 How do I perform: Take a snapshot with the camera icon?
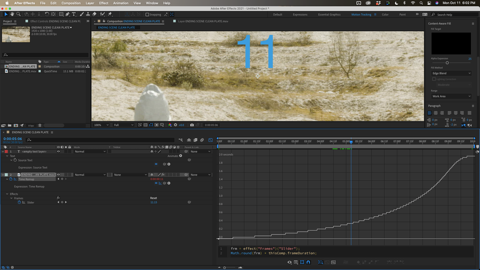click(192, 125)
